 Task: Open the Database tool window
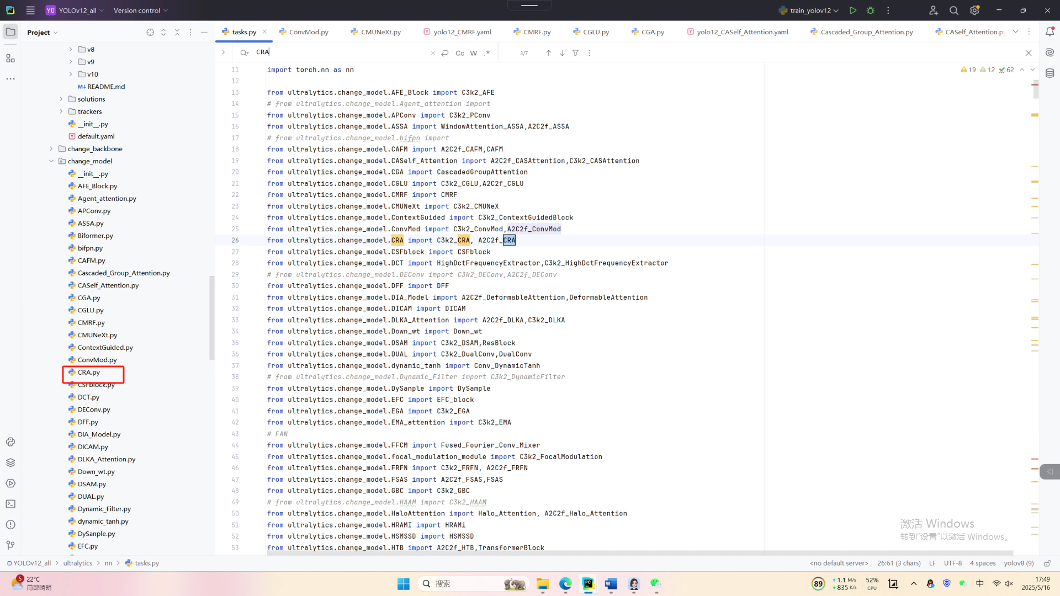(1050, 73)
